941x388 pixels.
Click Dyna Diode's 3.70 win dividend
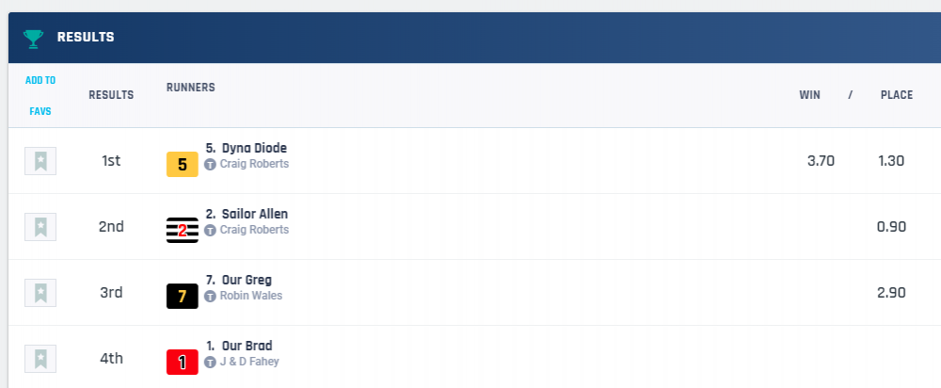(821, 161)
